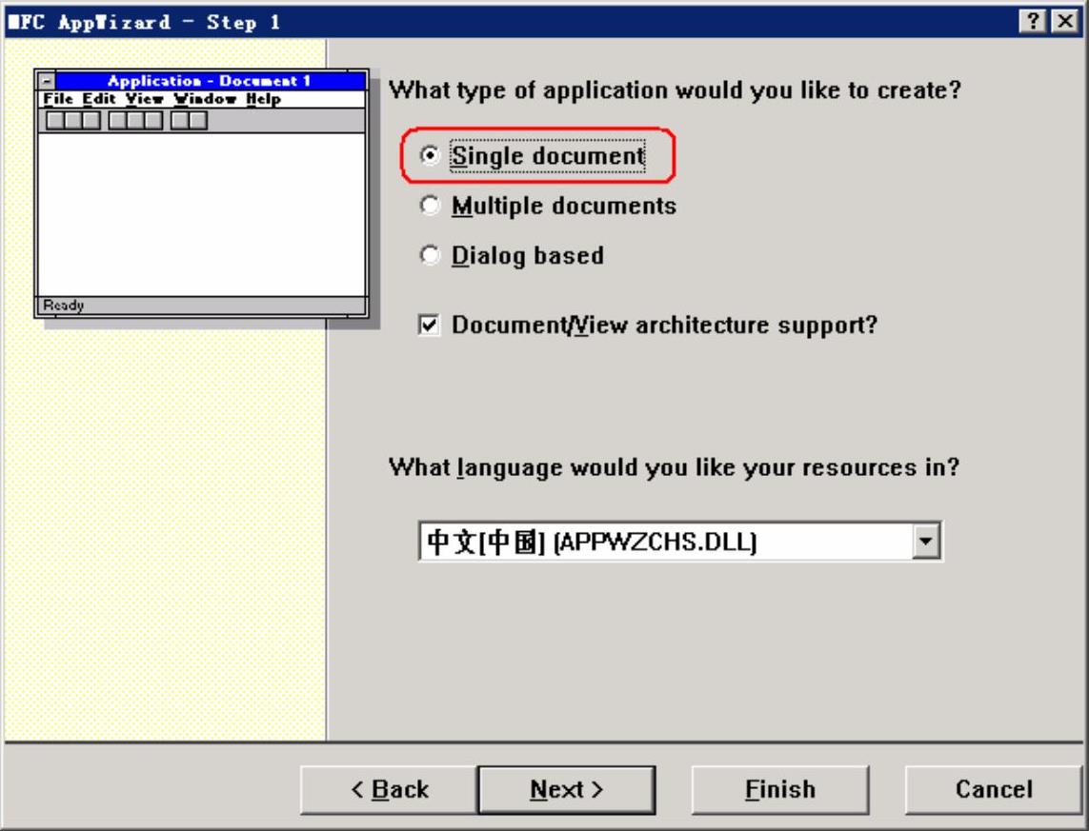Click Help in the preview menu bar
Image resolution: width=1089 pixels, height=831 pixels.
263,98
